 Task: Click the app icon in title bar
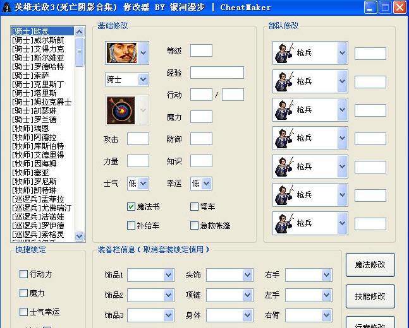pos(6,7)
